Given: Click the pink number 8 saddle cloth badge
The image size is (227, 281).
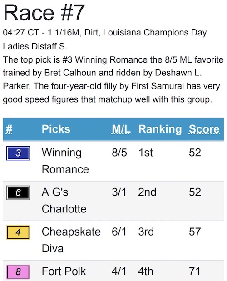Looking at the screenshot, I should coord(18,272).
